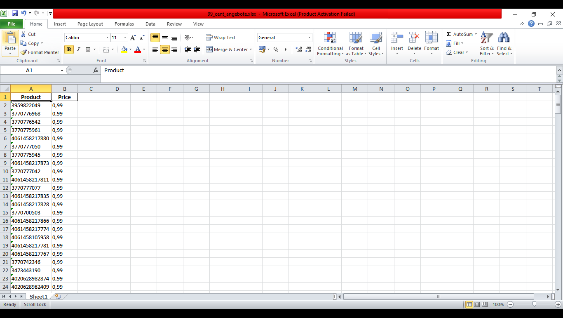Open text Orientation options
Image resolution: width=563 pixels, height=318 pixels.
tap(189, 38)
